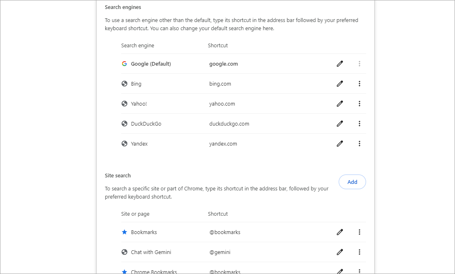Viewport: 455px width, 274px height.
Task: Select the Google (Default) row
Action: click(151, 64)
